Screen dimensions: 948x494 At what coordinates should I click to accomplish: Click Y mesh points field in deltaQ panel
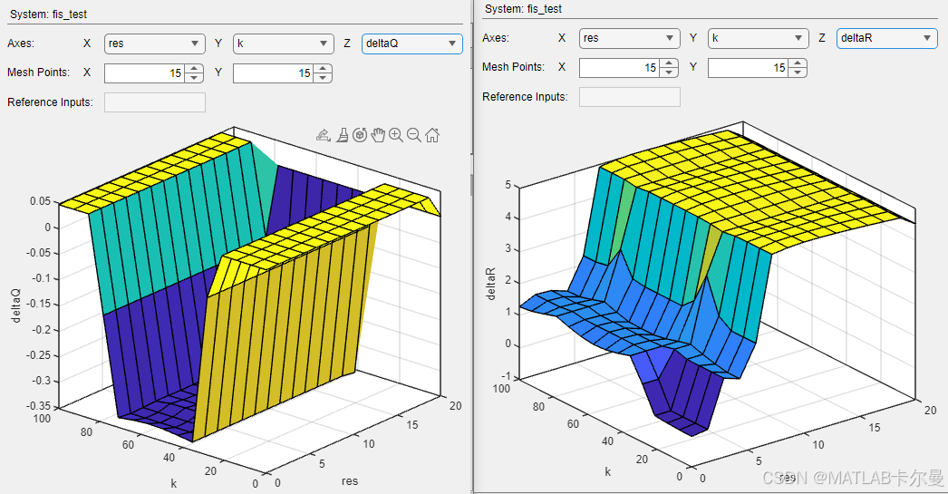tap(274, 73)
